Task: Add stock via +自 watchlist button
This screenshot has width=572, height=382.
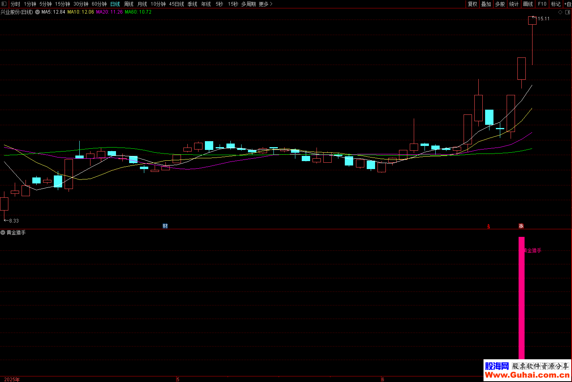Action: pyautogui.click(x=568, y=4)
